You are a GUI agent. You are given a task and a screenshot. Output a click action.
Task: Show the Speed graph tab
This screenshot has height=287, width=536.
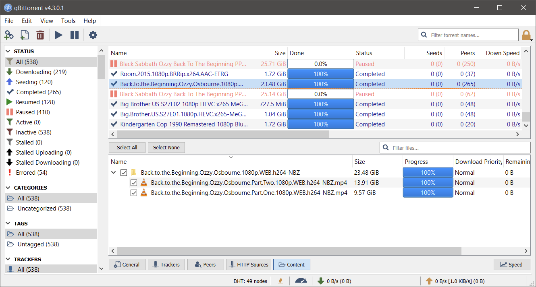click(511, 264)
